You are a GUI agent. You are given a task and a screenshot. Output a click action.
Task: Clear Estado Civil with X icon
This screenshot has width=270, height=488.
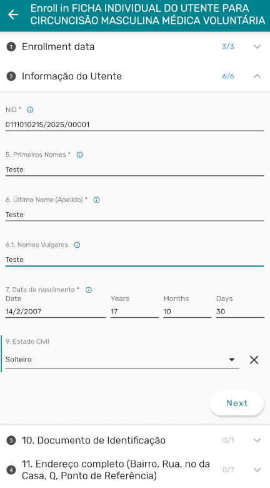pos(254,360)
